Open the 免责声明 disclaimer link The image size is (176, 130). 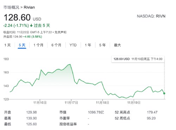pyautogui.click(x=61, y=32)
